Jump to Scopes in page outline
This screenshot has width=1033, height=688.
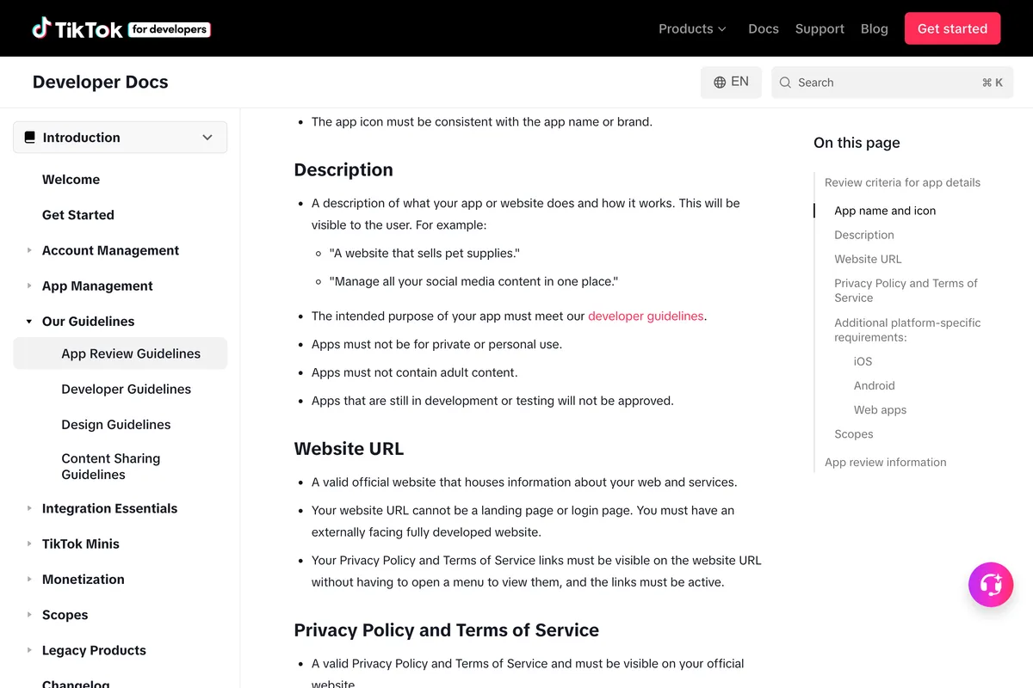(854, 434)
